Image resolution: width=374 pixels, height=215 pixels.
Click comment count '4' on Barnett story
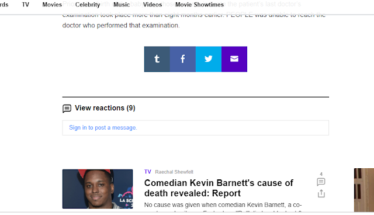321,174
